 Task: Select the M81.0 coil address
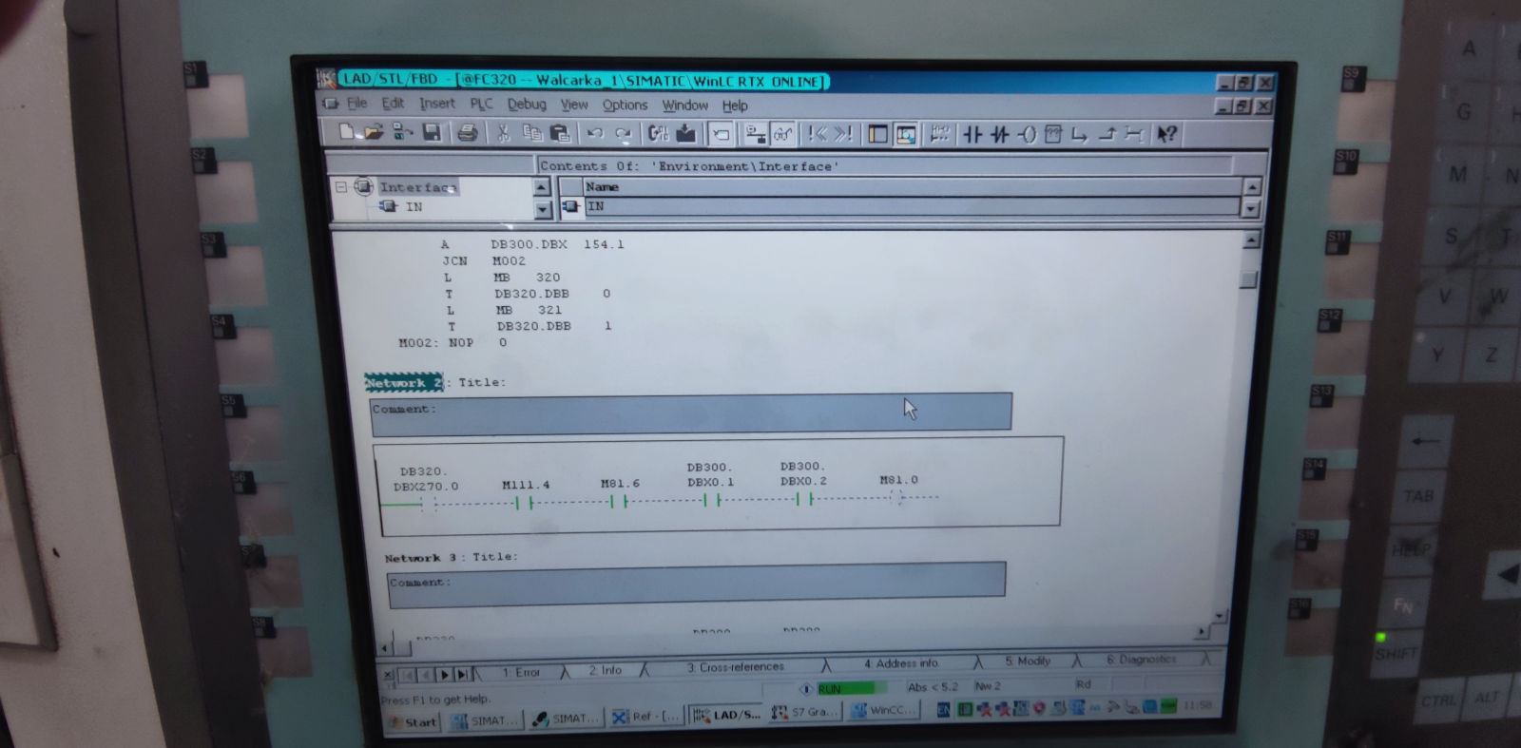pos(899,480)
